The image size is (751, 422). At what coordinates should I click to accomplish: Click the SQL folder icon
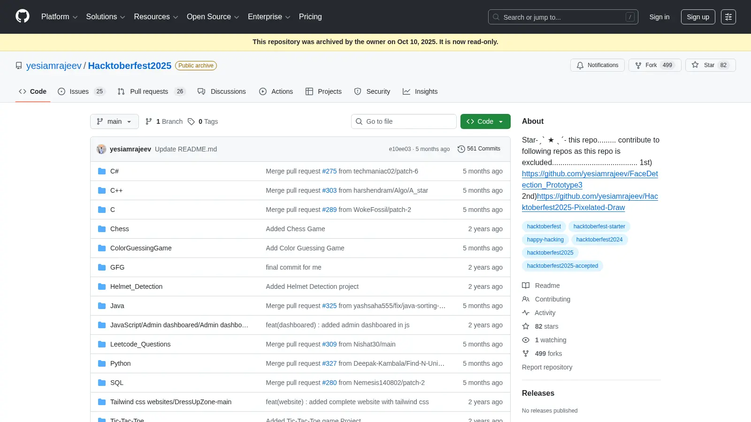click(x=102, y=383)
